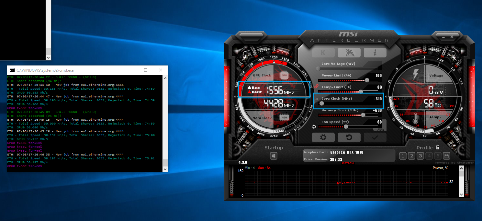Select profile slot 4
Screen dimensions: 482x221
429,156
